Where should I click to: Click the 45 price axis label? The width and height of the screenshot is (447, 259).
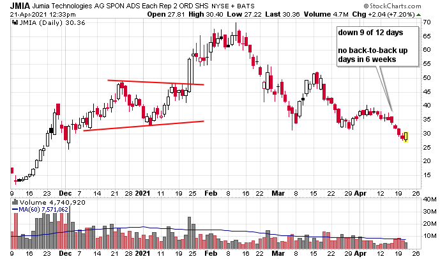tap(427, 92)
